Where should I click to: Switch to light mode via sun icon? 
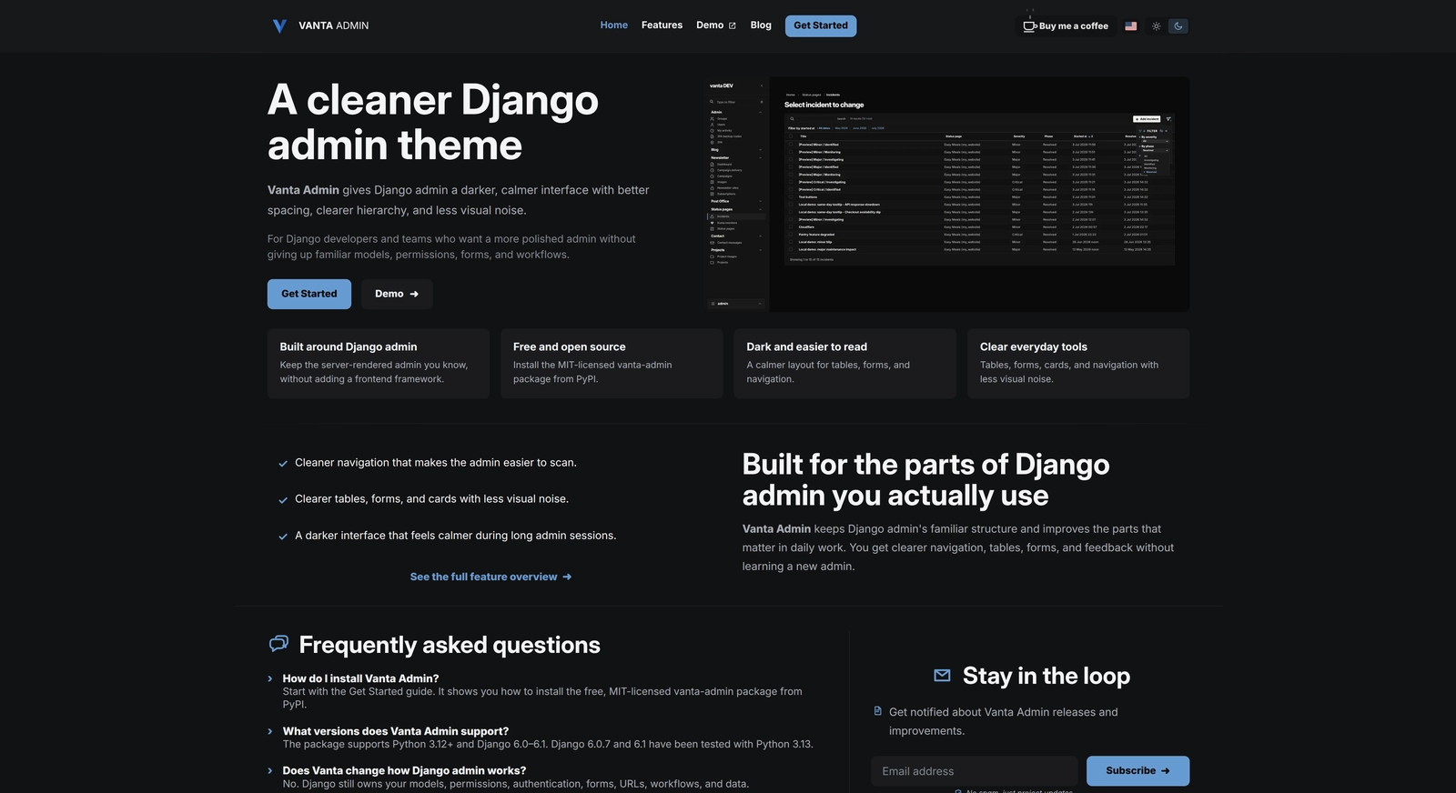1157,26
